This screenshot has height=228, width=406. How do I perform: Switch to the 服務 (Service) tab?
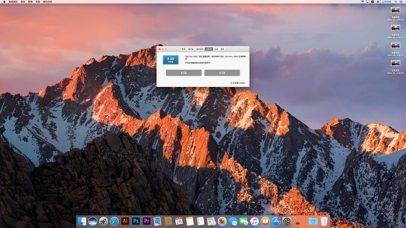[x=222, y=49]
